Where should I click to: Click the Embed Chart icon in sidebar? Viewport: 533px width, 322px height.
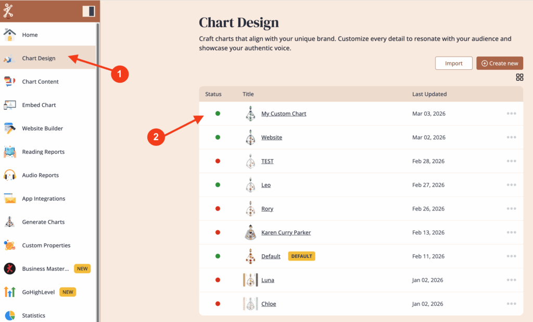(x=9, y=105)
